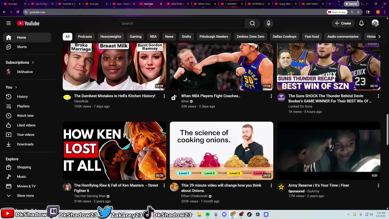
Task: Open How Ken Lost It All thumbnail
Action: point(114,151)
